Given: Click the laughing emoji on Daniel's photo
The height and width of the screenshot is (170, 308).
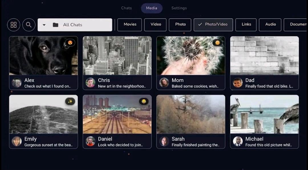Looking at the screenshot, I should (x=144, y=101).
